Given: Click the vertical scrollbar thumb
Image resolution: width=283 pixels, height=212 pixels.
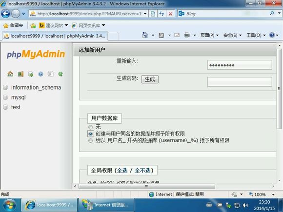Looking at the screenshot, I should point(279,89).
